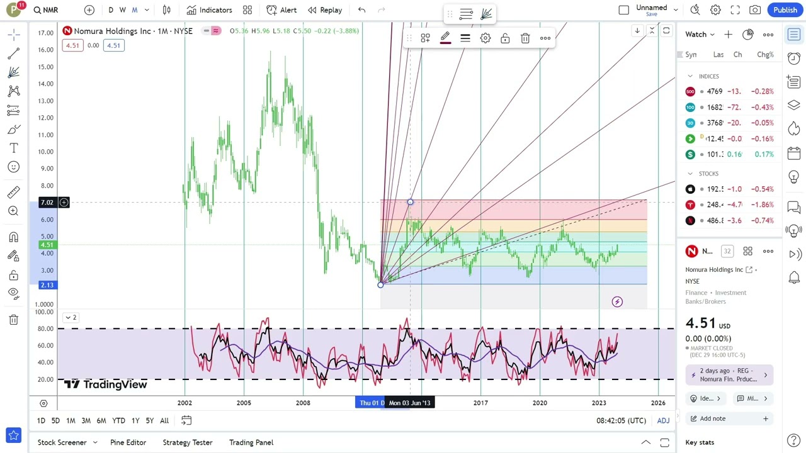Open the Pine Editor tab
Screen dimensions: 806x453
(128, 443)
